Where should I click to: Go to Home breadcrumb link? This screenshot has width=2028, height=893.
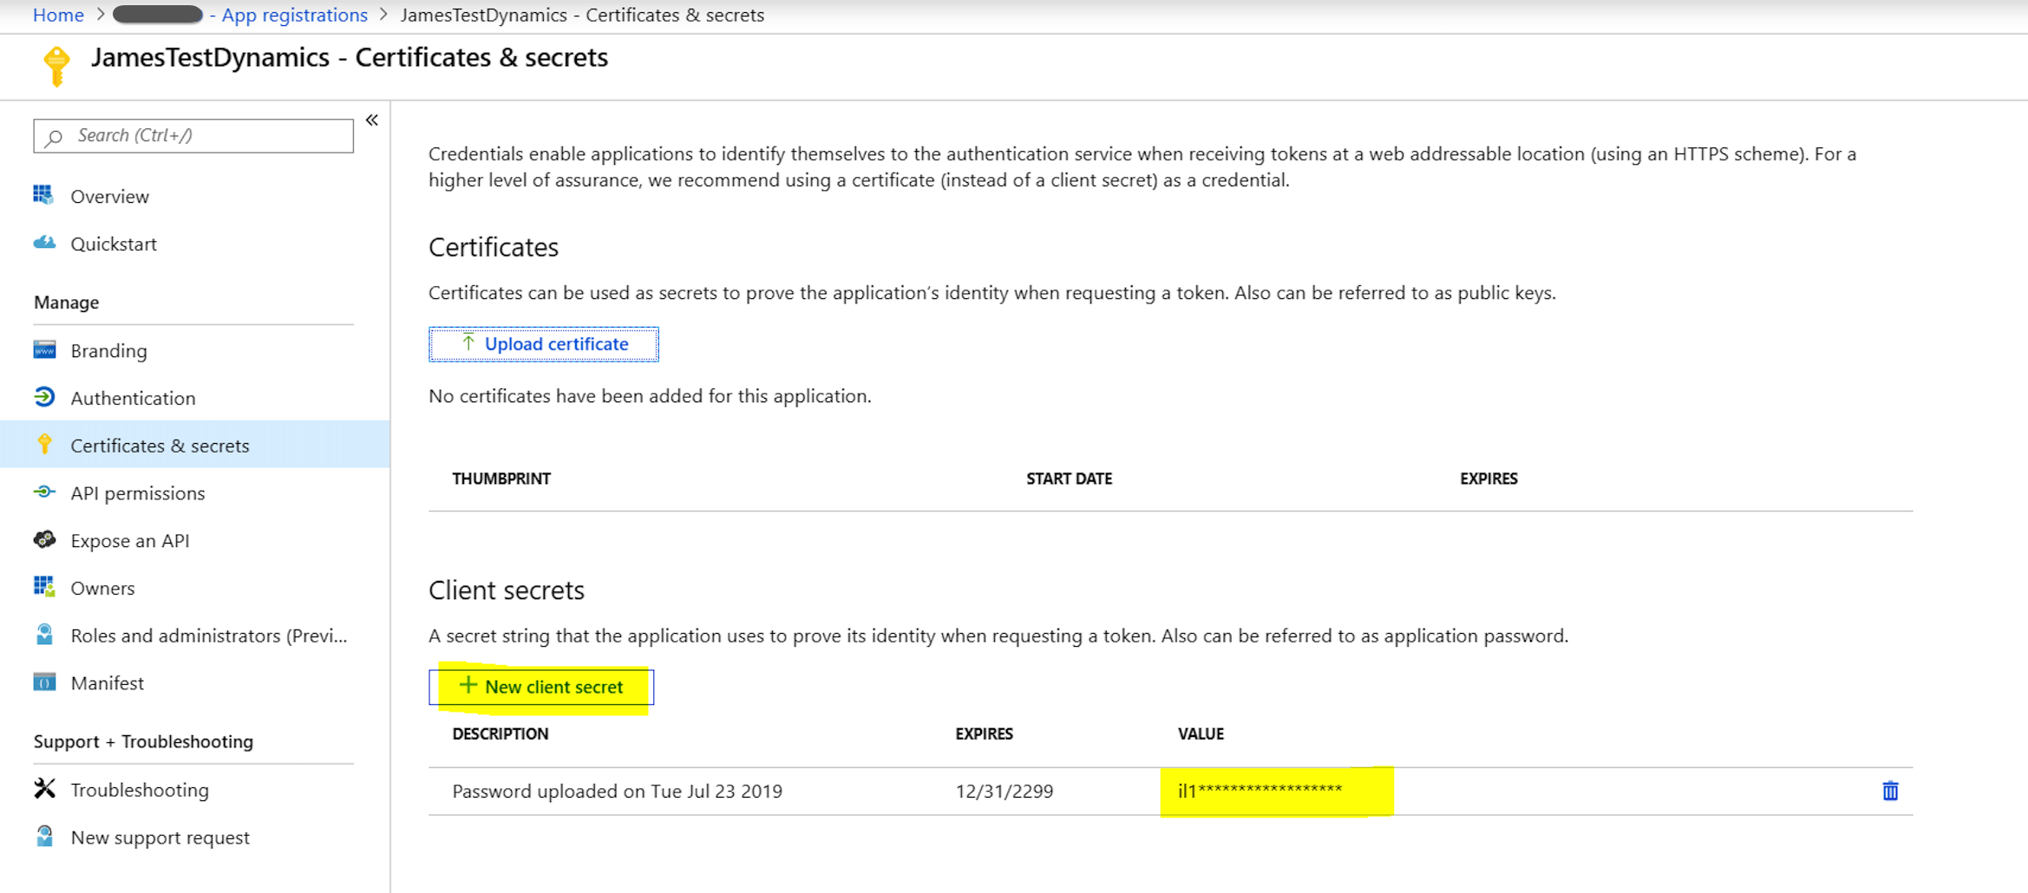coord(58,15)
